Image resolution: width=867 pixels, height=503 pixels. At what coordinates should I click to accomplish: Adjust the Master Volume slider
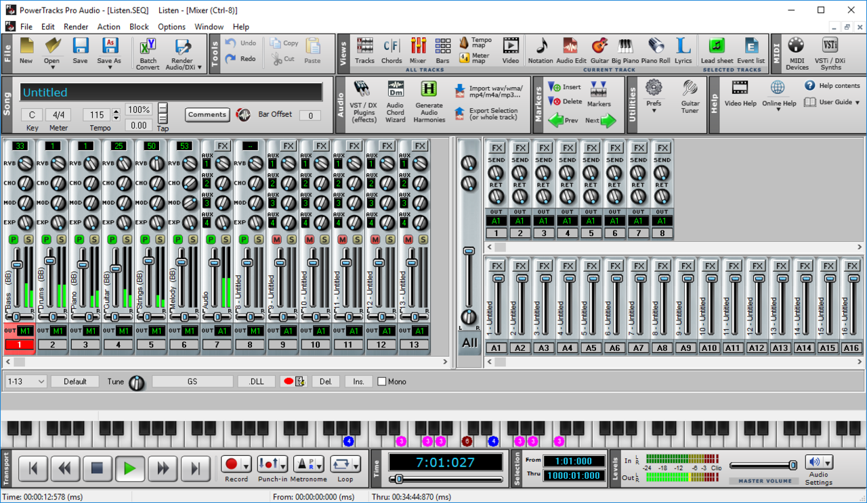[x=763, y=465]
